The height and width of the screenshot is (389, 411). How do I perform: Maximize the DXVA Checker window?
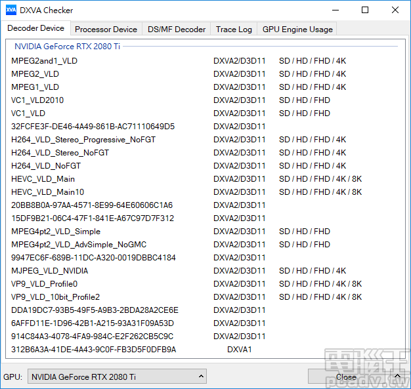click(365, 10)
